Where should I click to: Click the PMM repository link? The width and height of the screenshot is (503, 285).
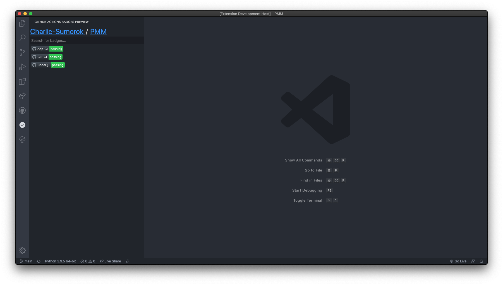tap(98, 32)
